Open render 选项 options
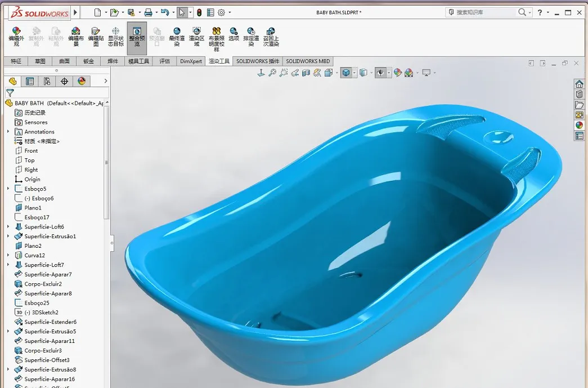 tap(234, 34)
